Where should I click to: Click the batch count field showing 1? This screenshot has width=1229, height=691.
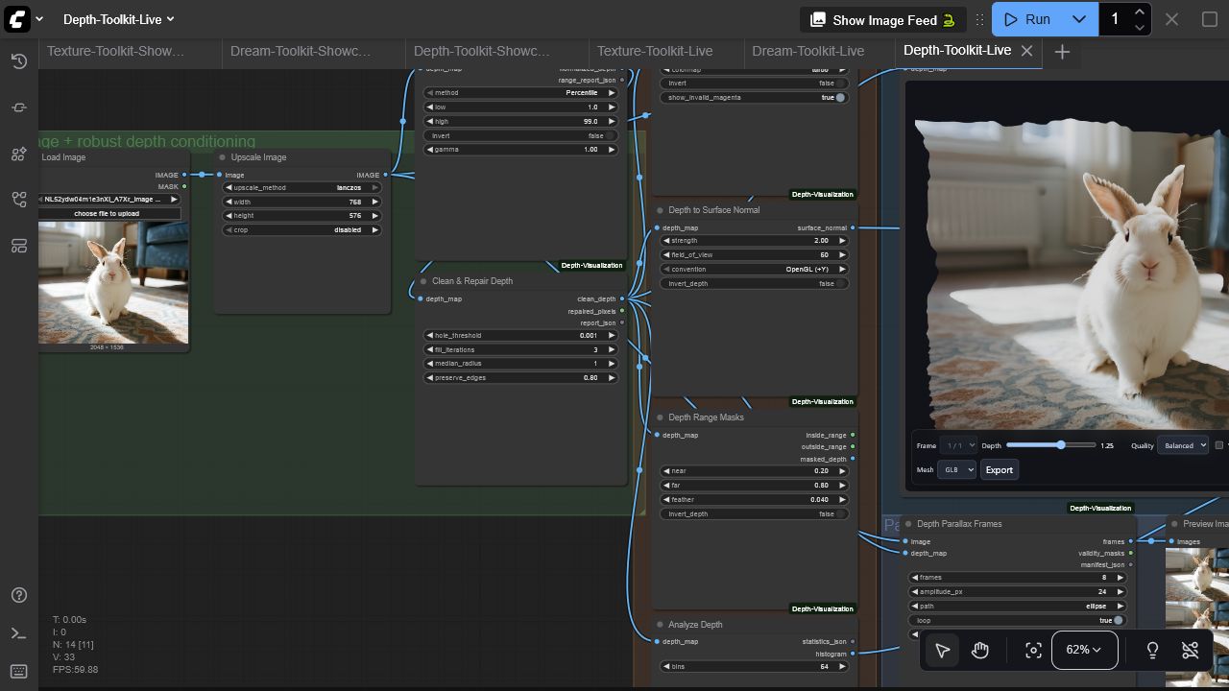pyautogui.click(x=1116, y=19)
